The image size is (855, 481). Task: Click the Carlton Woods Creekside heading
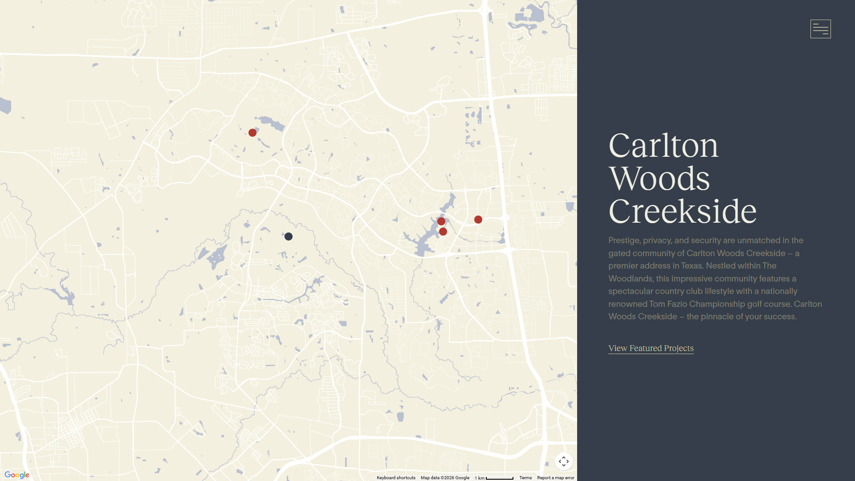pos(682,178)
